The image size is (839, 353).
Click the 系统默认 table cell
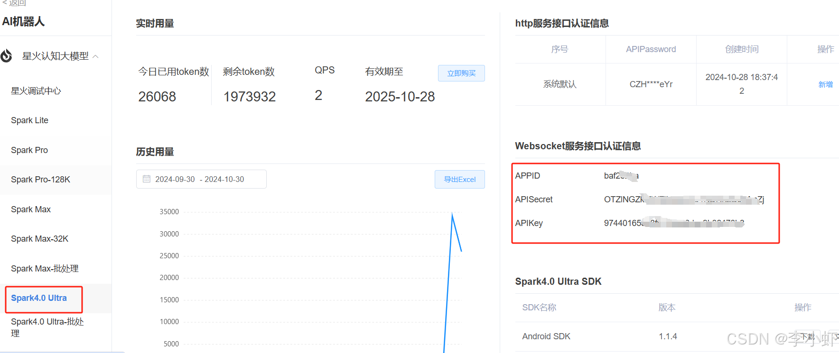click(559, 84)
